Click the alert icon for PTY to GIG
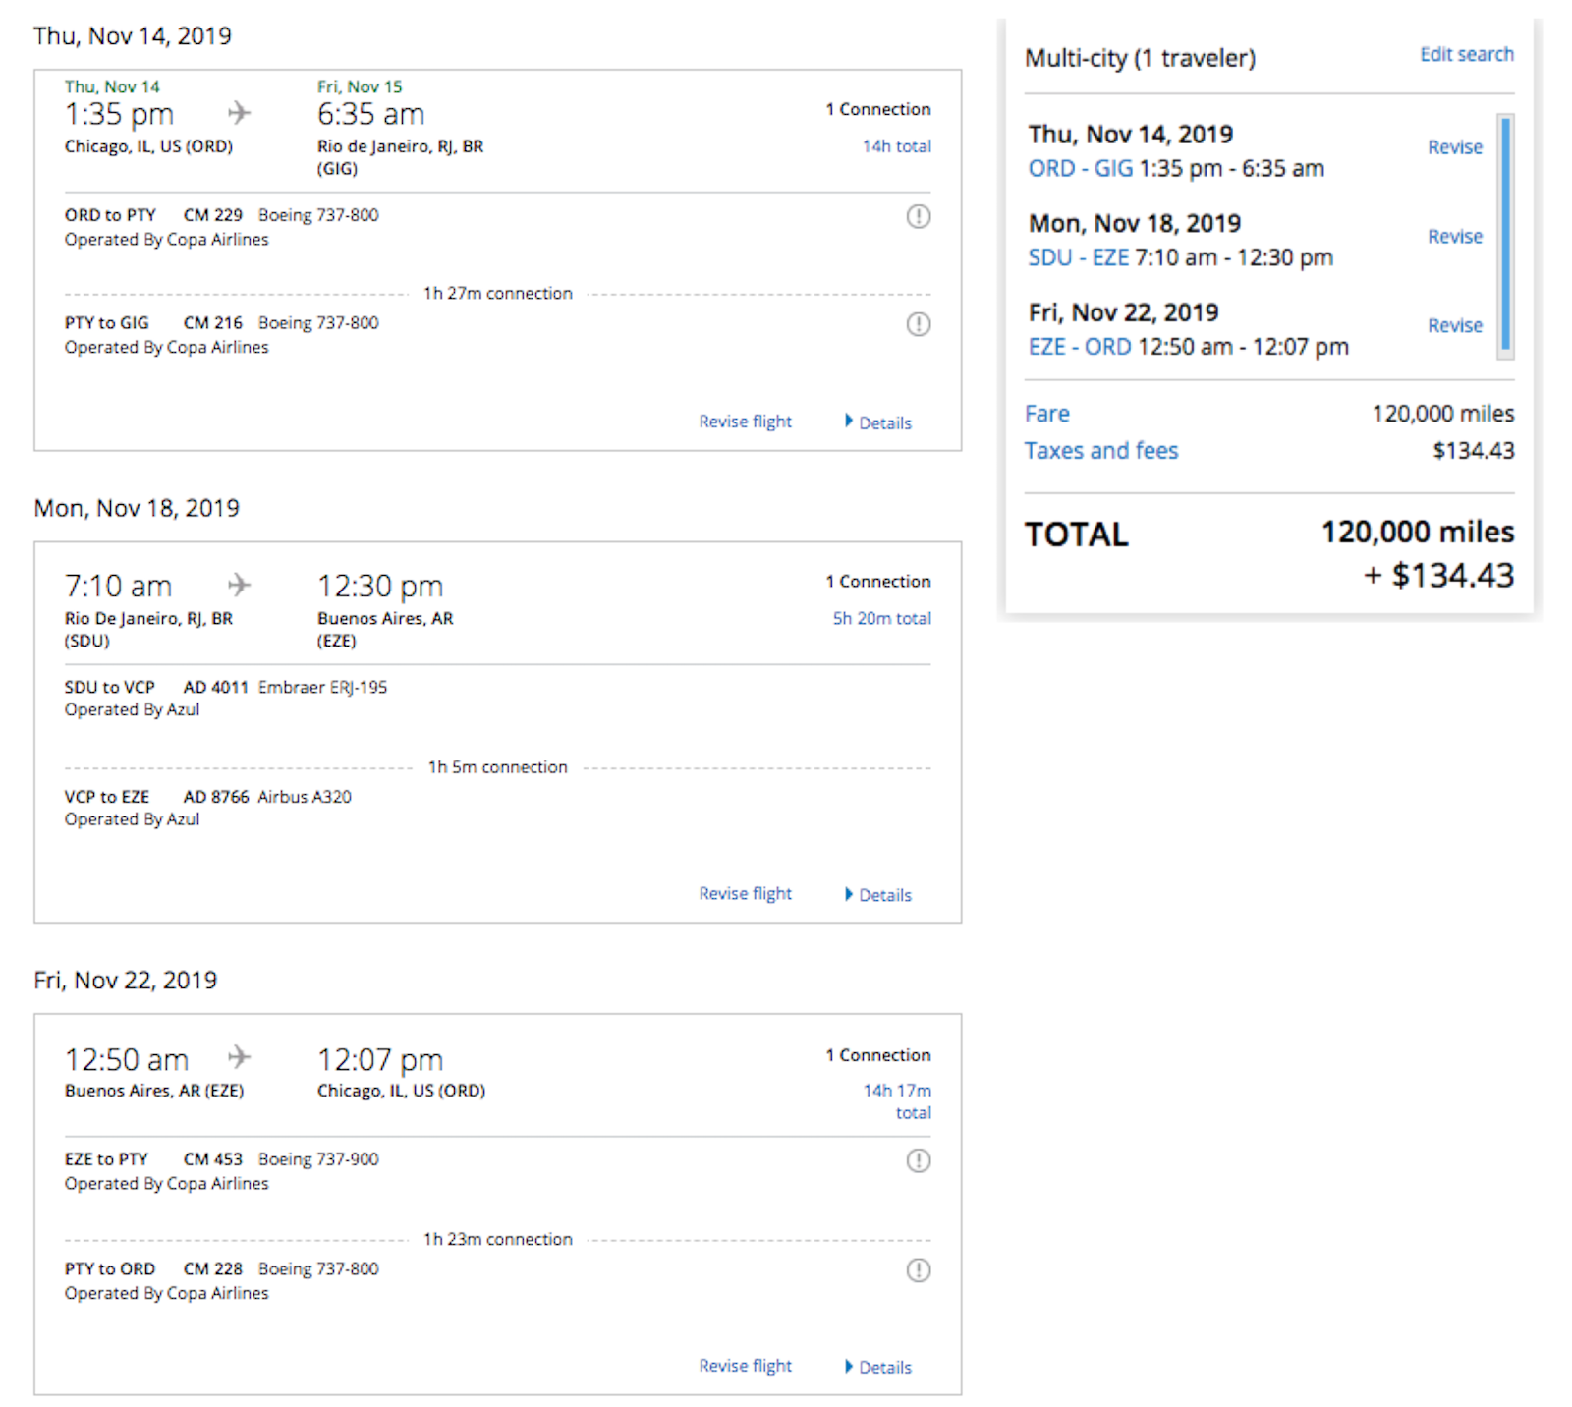1572x1407 pixels. 919,324
